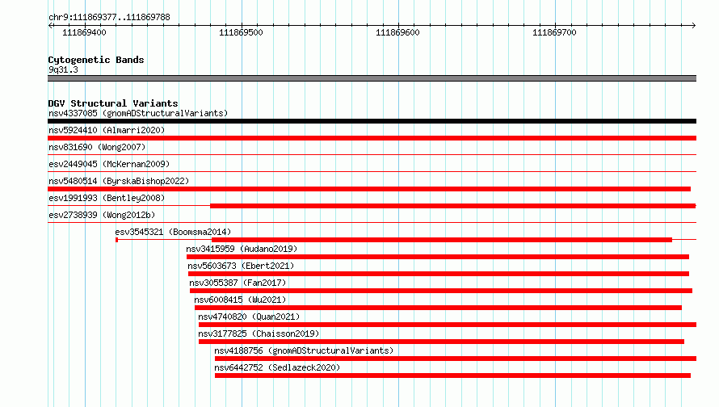Click ruler position 111869700
Screen dimensions: 719x407
coord(554,32)
